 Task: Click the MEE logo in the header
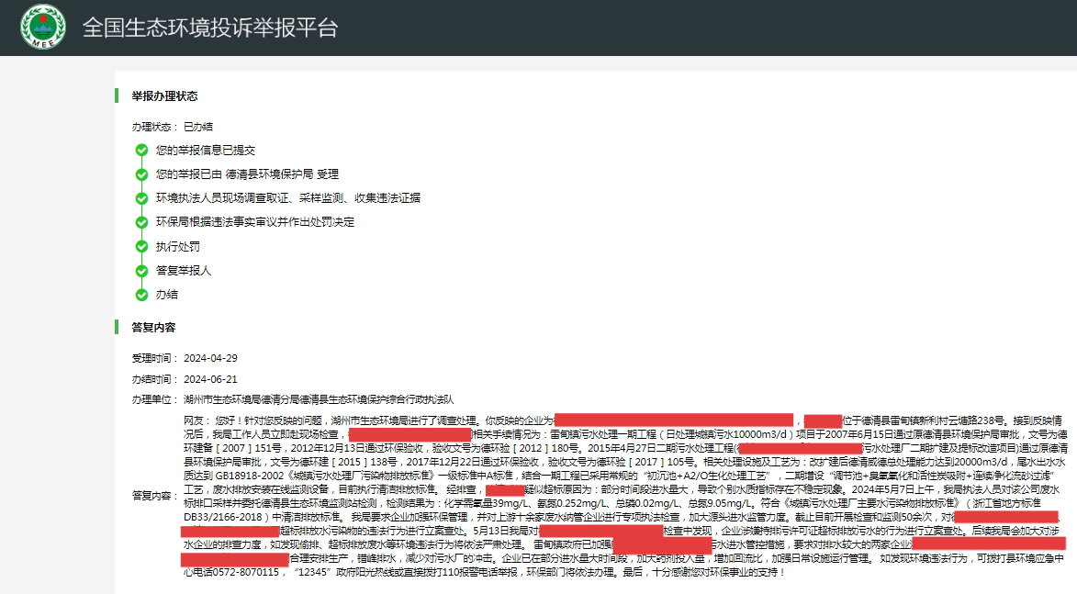click(43, 27)
